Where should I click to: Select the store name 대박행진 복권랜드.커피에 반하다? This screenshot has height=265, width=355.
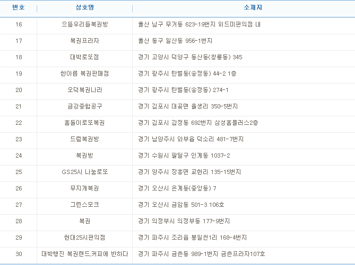click(85, 254)
